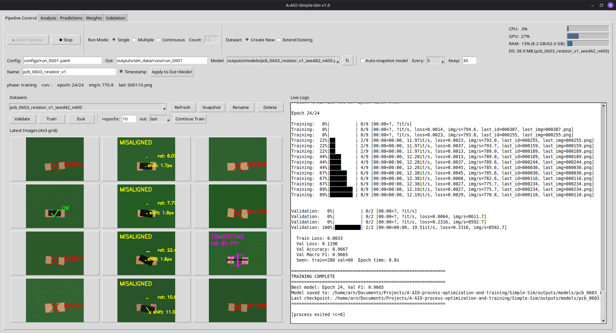Image resolution: width=616 pixels, height=333 pixels.
Task: Click the Live Logs vertical scrollbar
Action: (x=603, y=213)
